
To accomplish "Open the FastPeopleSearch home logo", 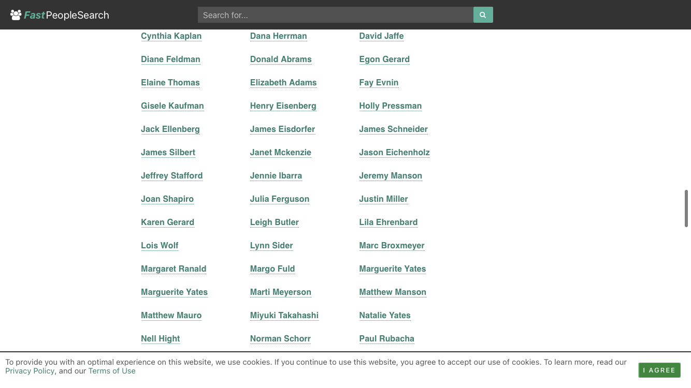I will point(60,15).
